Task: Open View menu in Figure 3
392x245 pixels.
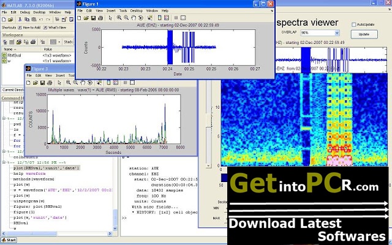Action: click(x=48, y=75)
